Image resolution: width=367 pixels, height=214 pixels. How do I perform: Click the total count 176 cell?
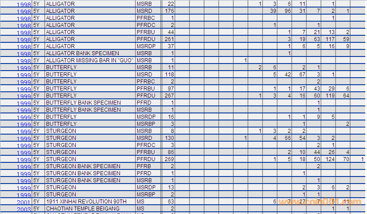169,11
